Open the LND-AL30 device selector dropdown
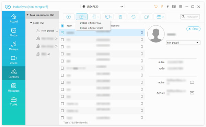 (x=102, y=7)
